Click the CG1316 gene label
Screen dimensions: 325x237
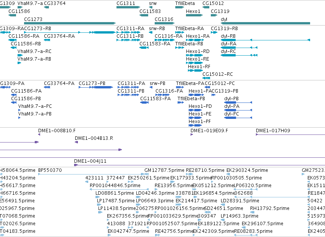(x=164, y=19)
